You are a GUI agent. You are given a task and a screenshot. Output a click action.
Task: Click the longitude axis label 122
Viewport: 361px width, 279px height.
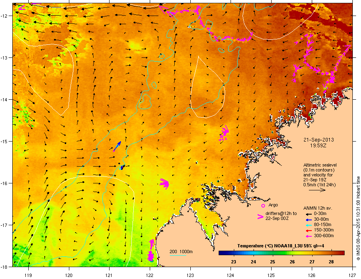[150, 275]
